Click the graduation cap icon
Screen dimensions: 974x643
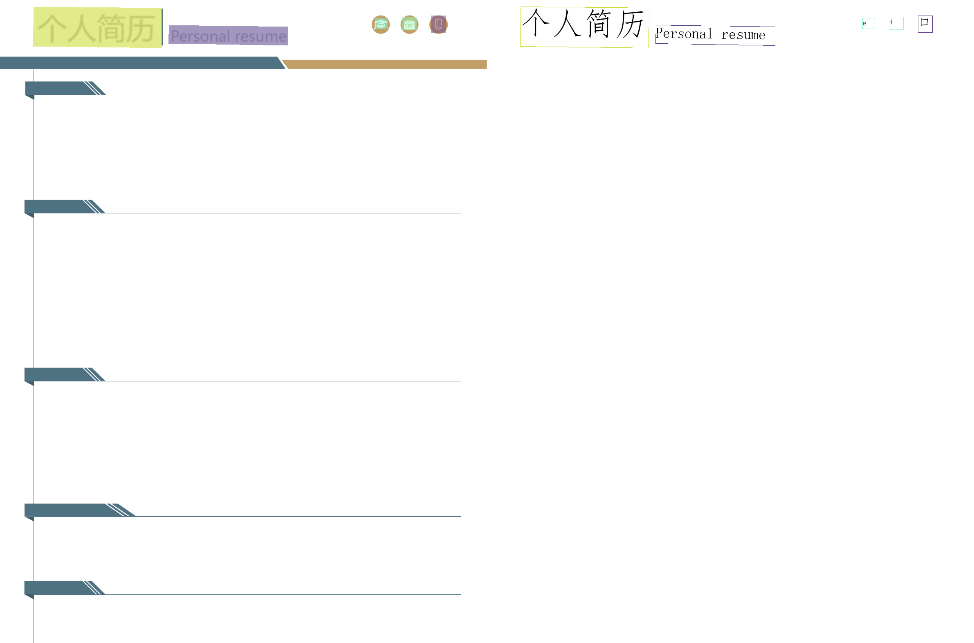(x=380, y=25)
